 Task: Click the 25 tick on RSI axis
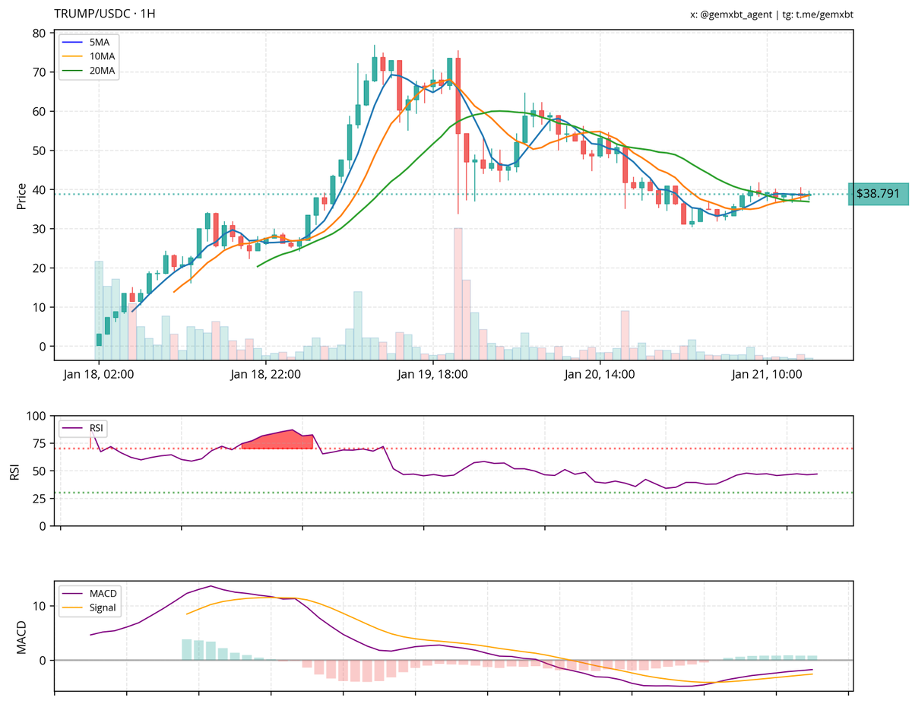[x=39, y=499]
